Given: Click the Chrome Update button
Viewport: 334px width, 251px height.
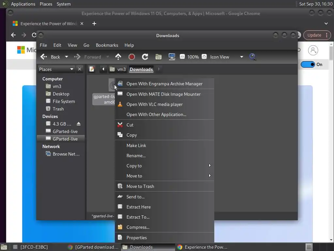Looking at the screenshot, I should point(314,35).
